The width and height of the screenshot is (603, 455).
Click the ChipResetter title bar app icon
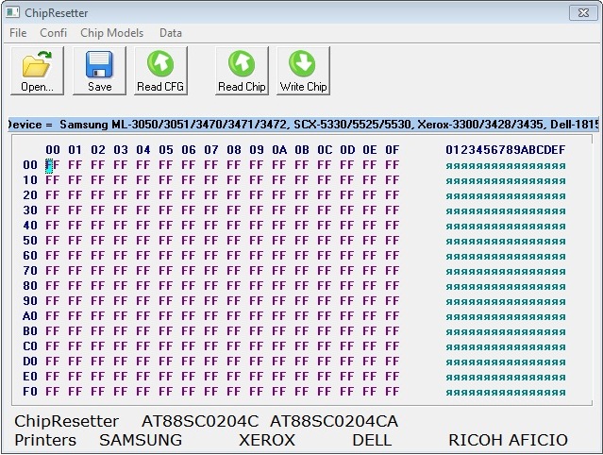pyautogui.click(x=12, y=12)
